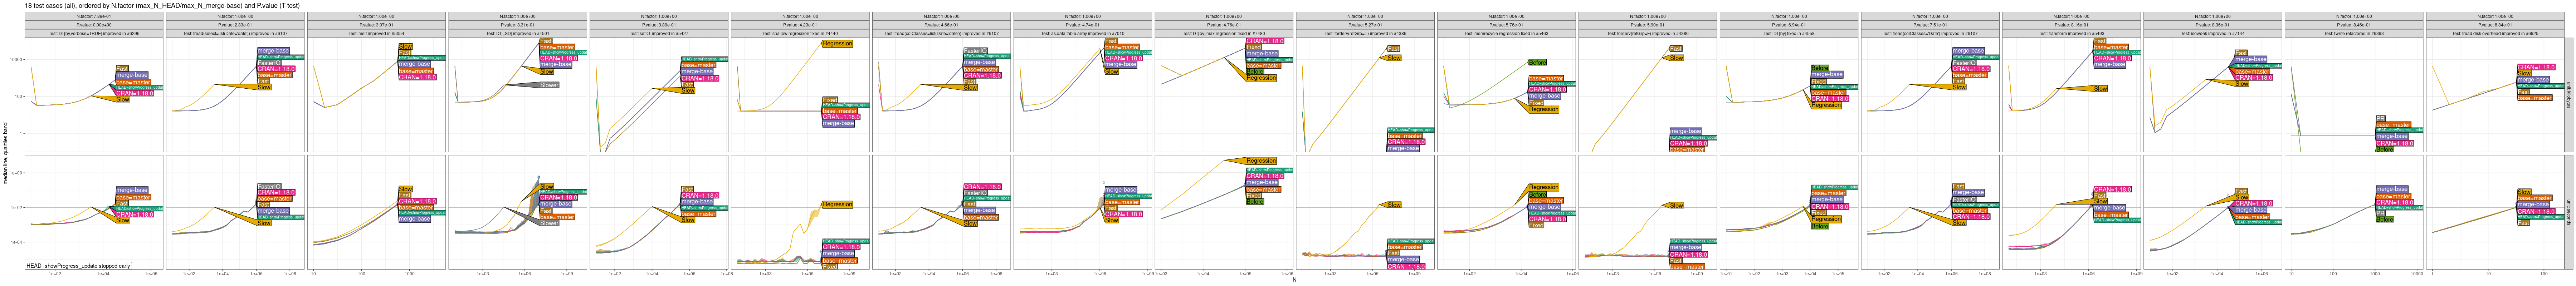Screen dimensions: 2576x286
Task: Click the 'Regression' label in DT[by] max bottom panel
Action: [1261, 161]
